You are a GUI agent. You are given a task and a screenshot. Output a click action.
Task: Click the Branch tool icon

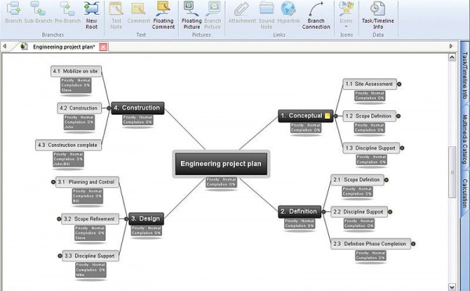[13, 9]
